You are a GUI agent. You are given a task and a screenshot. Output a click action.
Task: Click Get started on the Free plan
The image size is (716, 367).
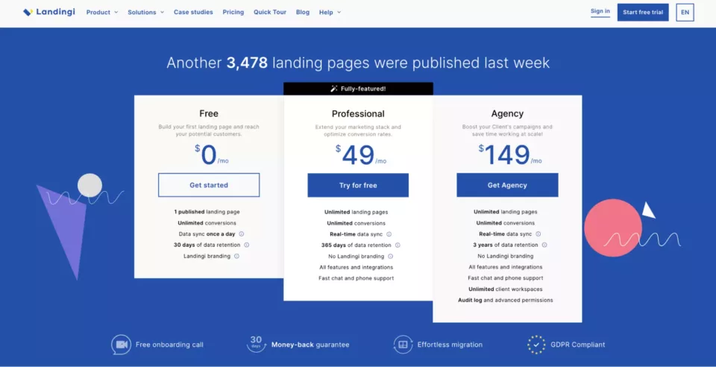point(209,185)
